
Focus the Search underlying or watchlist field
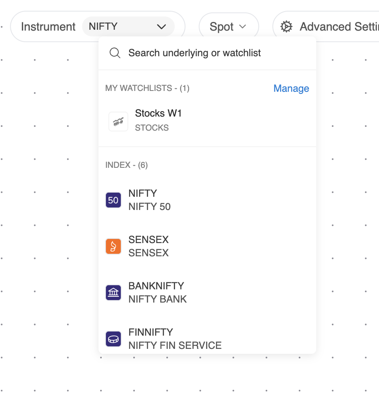click(x=207, y=53)
